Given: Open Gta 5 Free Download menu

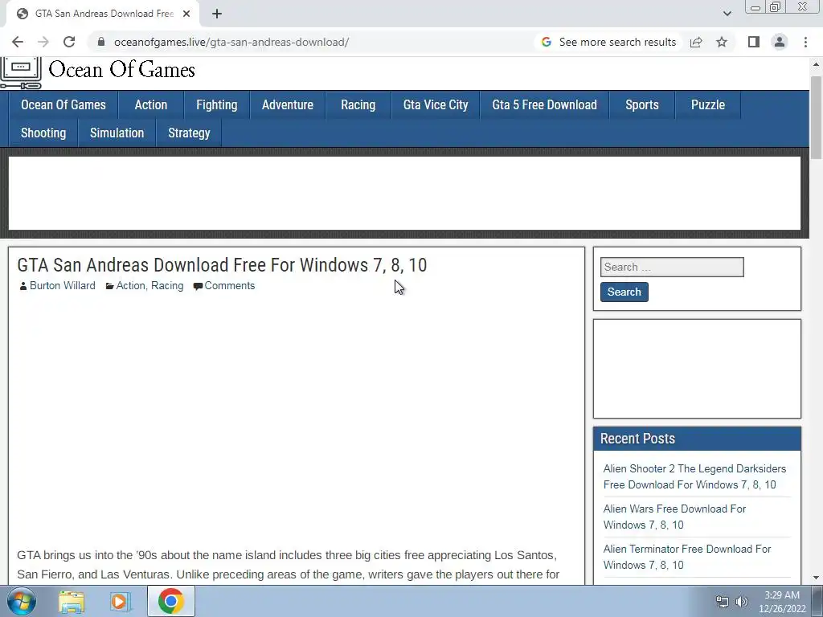Looking at the screenshot, I should (x=544, y=105).
